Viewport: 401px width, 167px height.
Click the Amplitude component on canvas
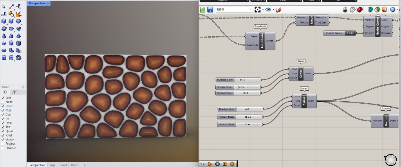tap(260, 41)
